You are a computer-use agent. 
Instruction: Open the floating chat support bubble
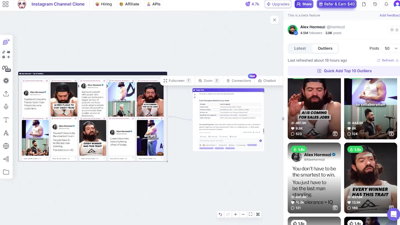pyautogui.click(x=393, y=214)
